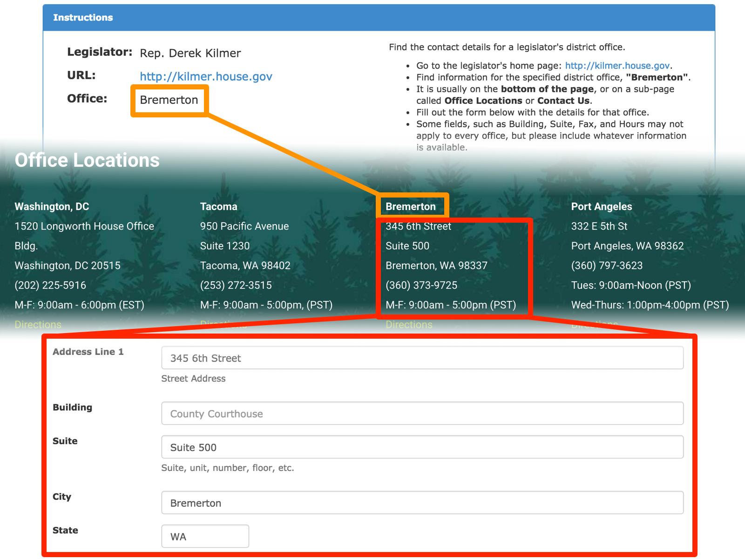This screenshot has height=559, width=745.
Task: Select 'Suite 500' in the Bremerton listing
Action: 407,246
